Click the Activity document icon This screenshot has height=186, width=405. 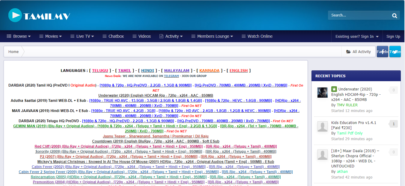pyautogui.click(x=161, y=36)
